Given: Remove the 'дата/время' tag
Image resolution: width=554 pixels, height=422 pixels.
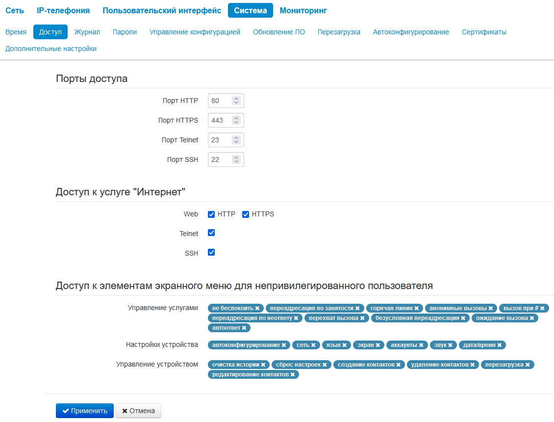Looking at the screenshot, I should pyautogui.click(x=500, y=345).
